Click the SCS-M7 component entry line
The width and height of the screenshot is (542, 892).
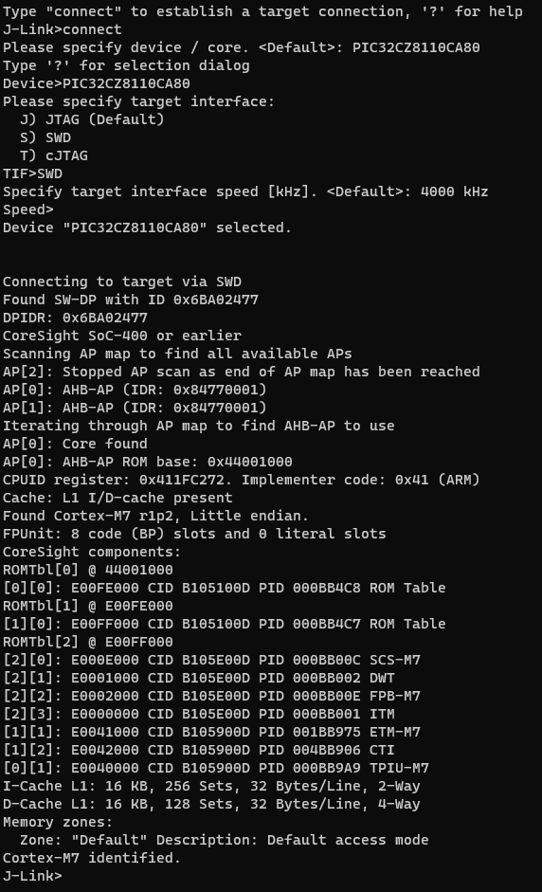pos(211,660)
